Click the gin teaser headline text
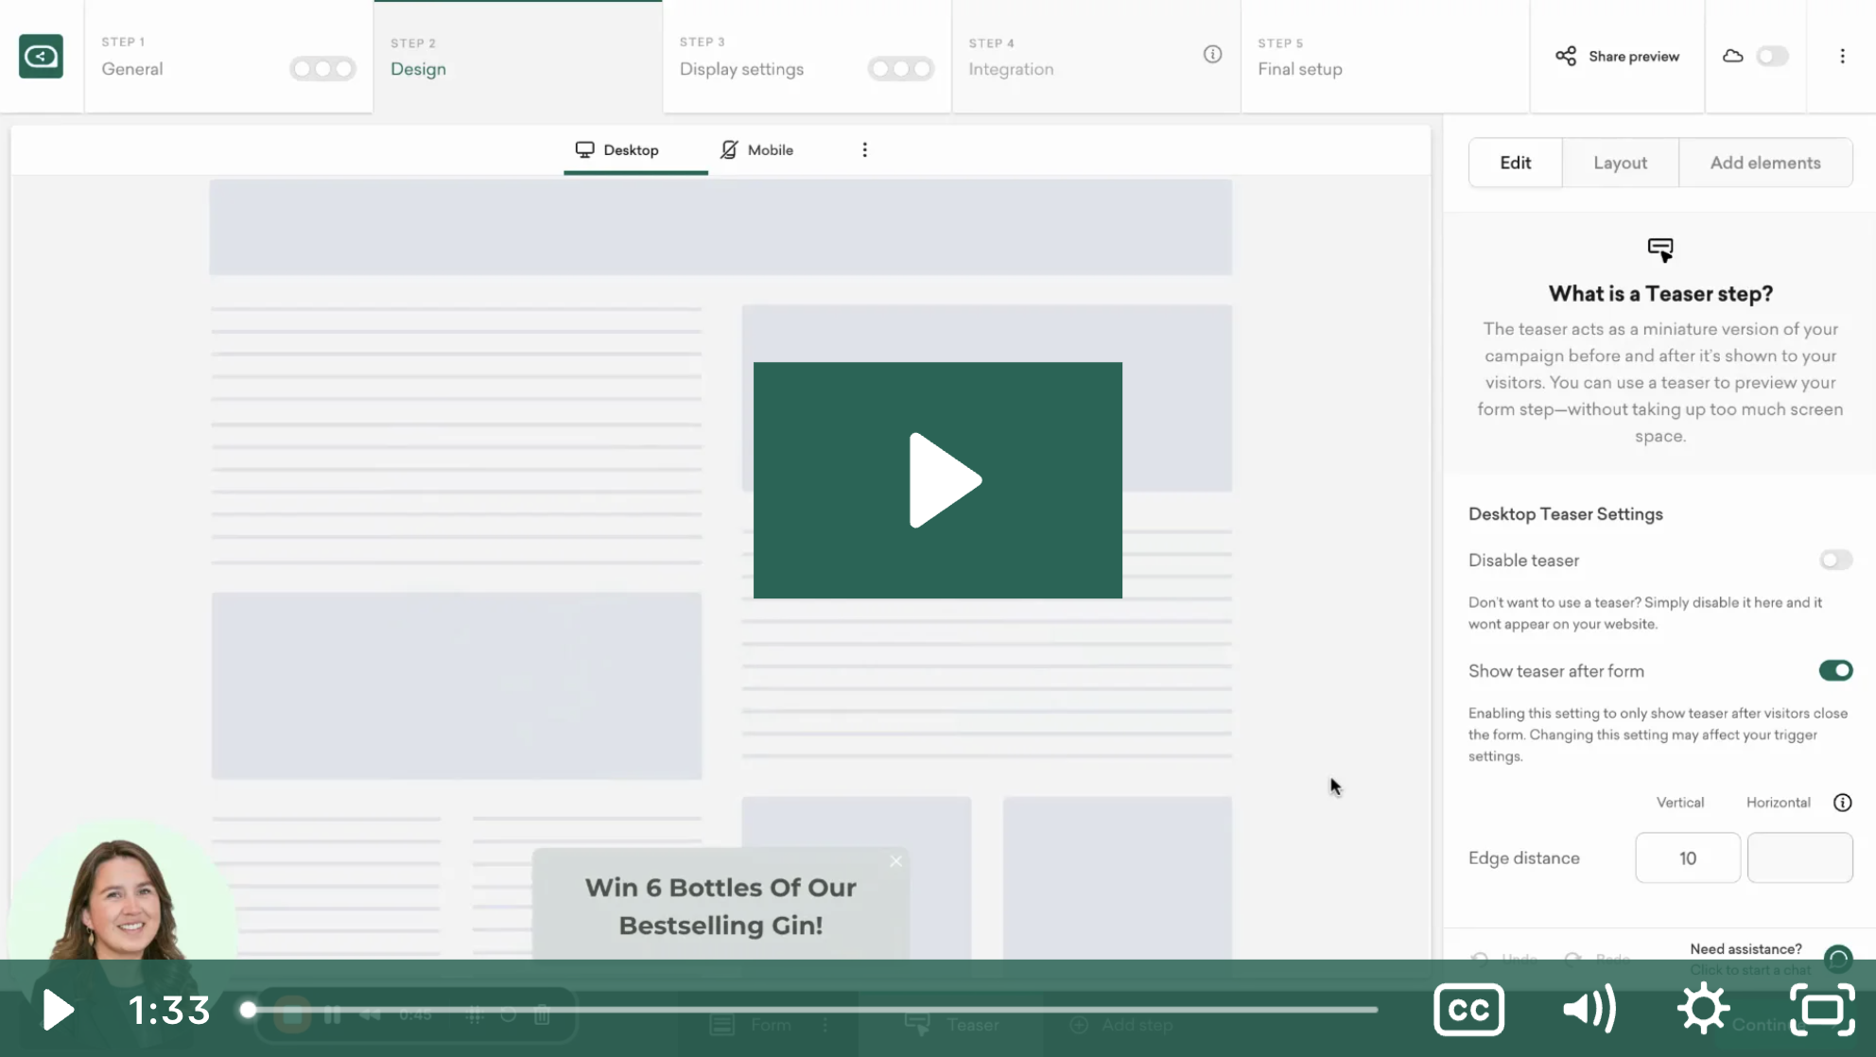Image resolution: width=1876 pixels, height=1057 pixels. coord(721,906)
